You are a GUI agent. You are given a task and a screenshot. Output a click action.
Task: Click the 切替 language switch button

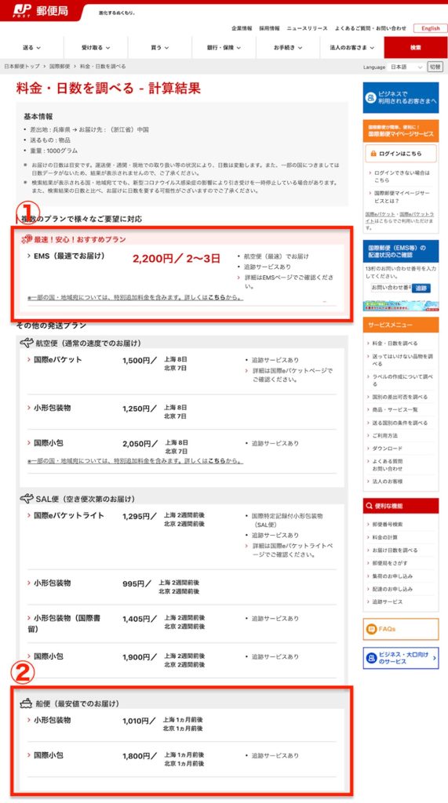[x=435, y=67]
